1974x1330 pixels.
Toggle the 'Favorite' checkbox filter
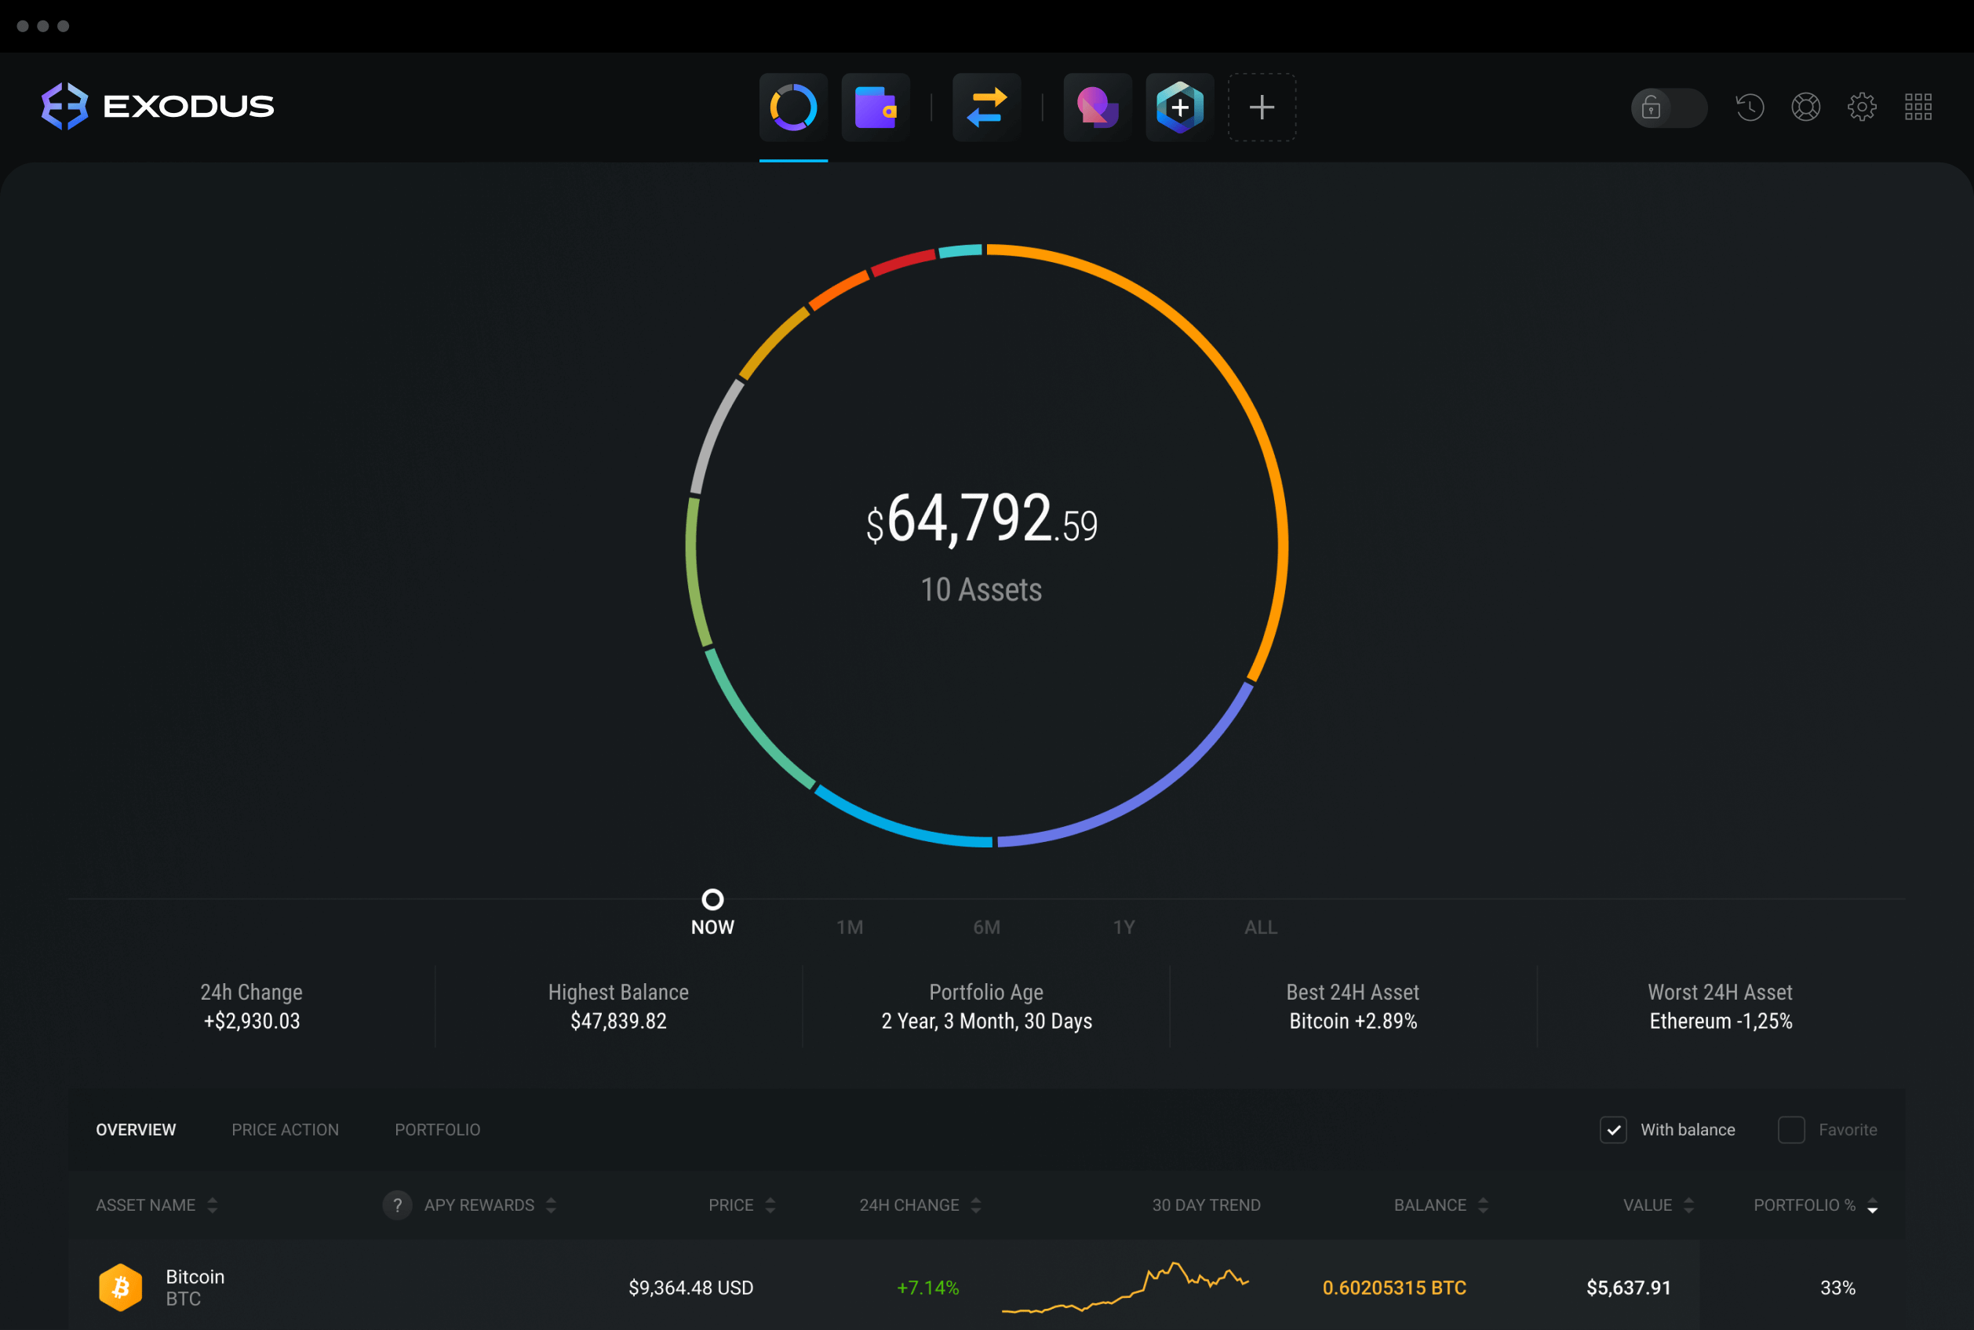(x=1790, y=1130)
